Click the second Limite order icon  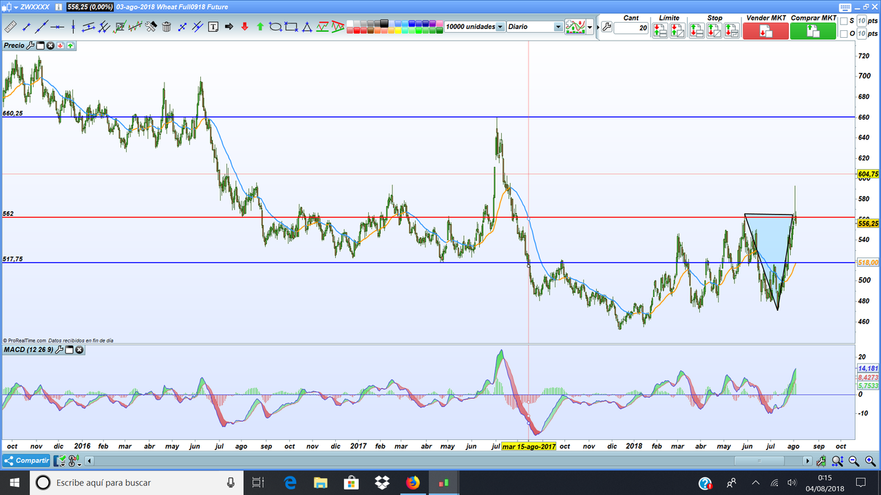click(x=677, y=31)
